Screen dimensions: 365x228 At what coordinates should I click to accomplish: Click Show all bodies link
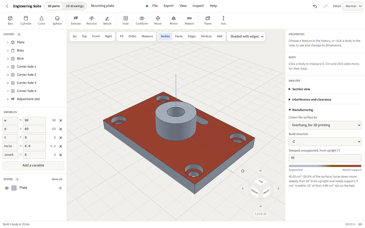click(x=57, y=179)
